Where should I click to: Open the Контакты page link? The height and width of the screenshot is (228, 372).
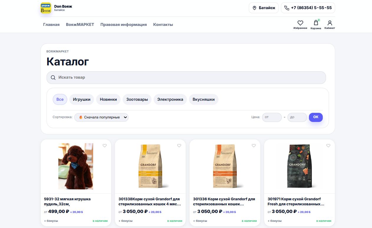pos(163,25)
